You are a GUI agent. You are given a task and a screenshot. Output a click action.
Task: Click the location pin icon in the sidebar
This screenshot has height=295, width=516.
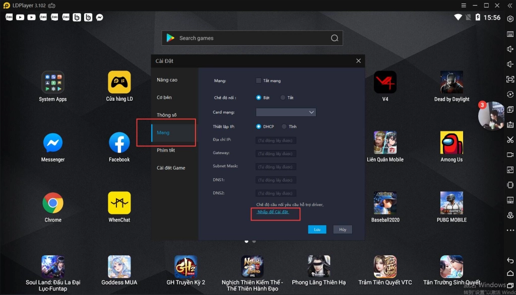pyautogui.click(x=510, y=215)
